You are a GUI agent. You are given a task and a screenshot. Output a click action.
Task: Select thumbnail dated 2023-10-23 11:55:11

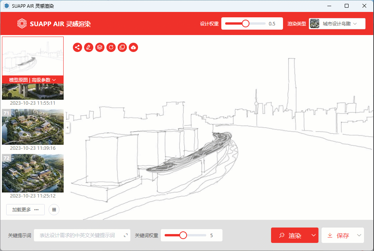click(x=33, y=92)
